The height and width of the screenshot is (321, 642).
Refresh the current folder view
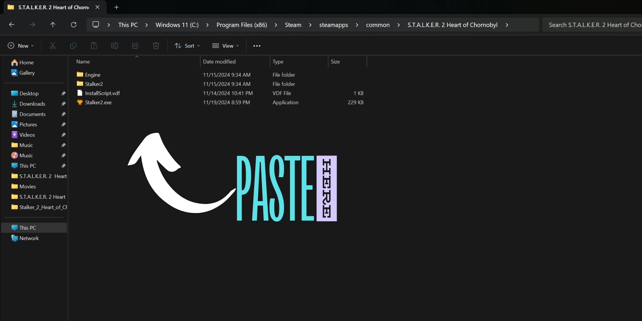(74, 25)
